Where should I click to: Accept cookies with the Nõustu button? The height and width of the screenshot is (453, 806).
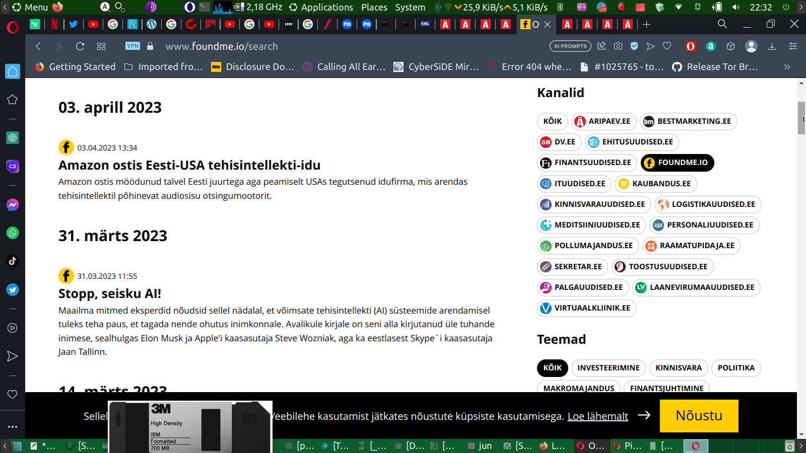(x=699, y=416)
